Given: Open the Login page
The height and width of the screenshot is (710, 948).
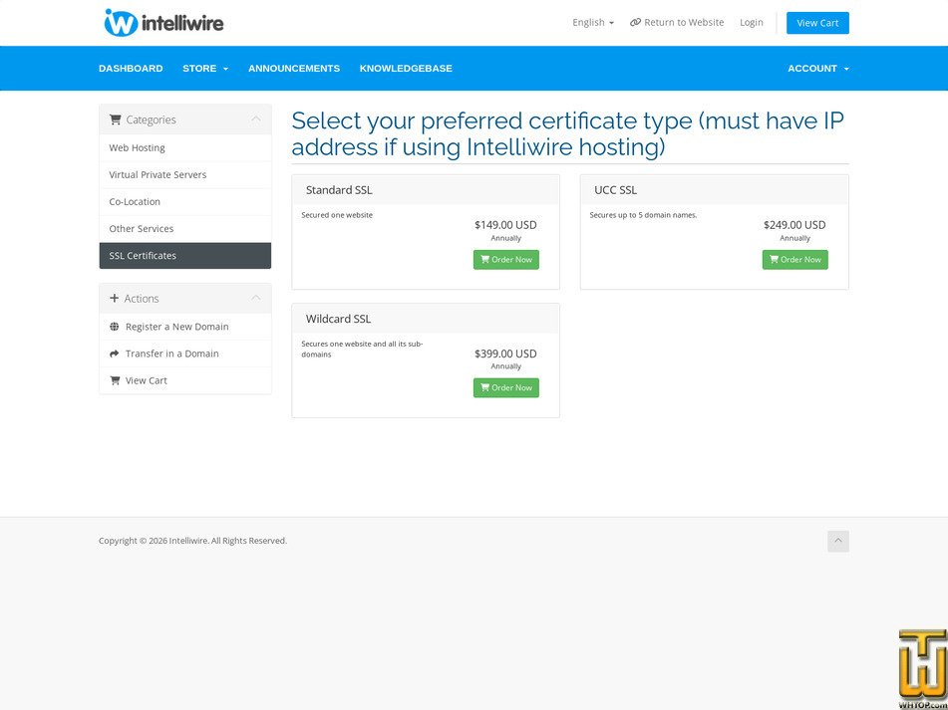Looking at the screenshot, I should (751, 22).
